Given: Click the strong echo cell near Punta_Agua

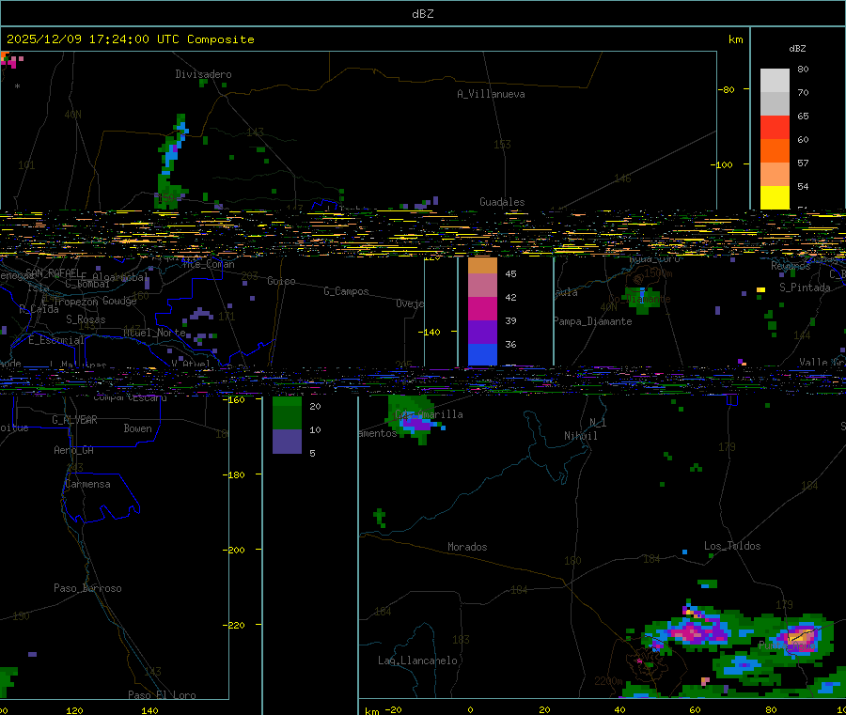Looking at the screenshot, I should pos(802,637).
